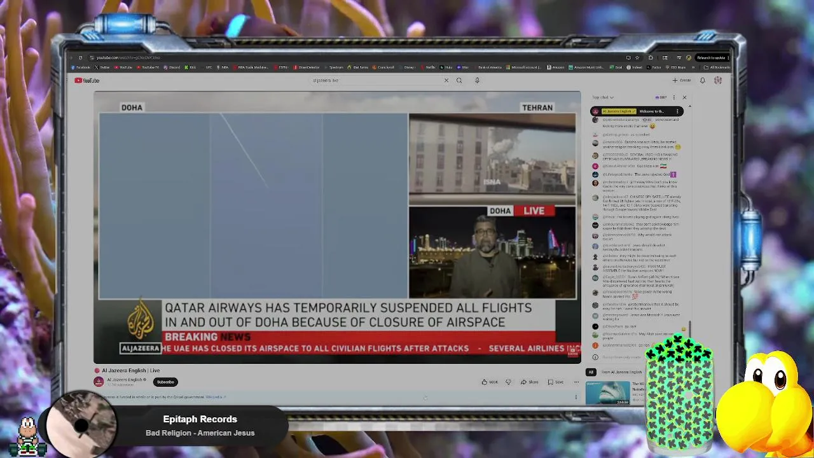The image size is (814, 458).
Task: Open YouTube notifications bell
Action: pos(703,80)
